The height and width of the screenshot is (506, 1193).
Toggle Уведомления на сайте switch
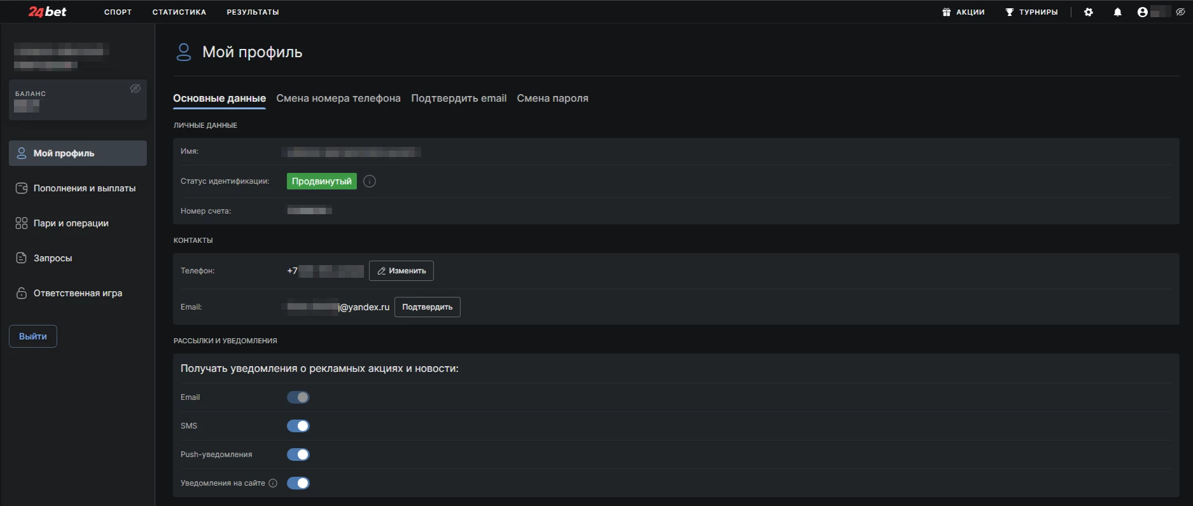(x=298, y=483)
